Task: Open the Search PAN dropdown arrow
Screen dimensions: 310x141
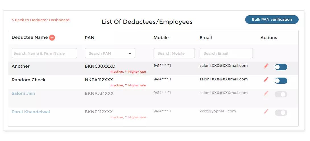Action: coord(130,53)
